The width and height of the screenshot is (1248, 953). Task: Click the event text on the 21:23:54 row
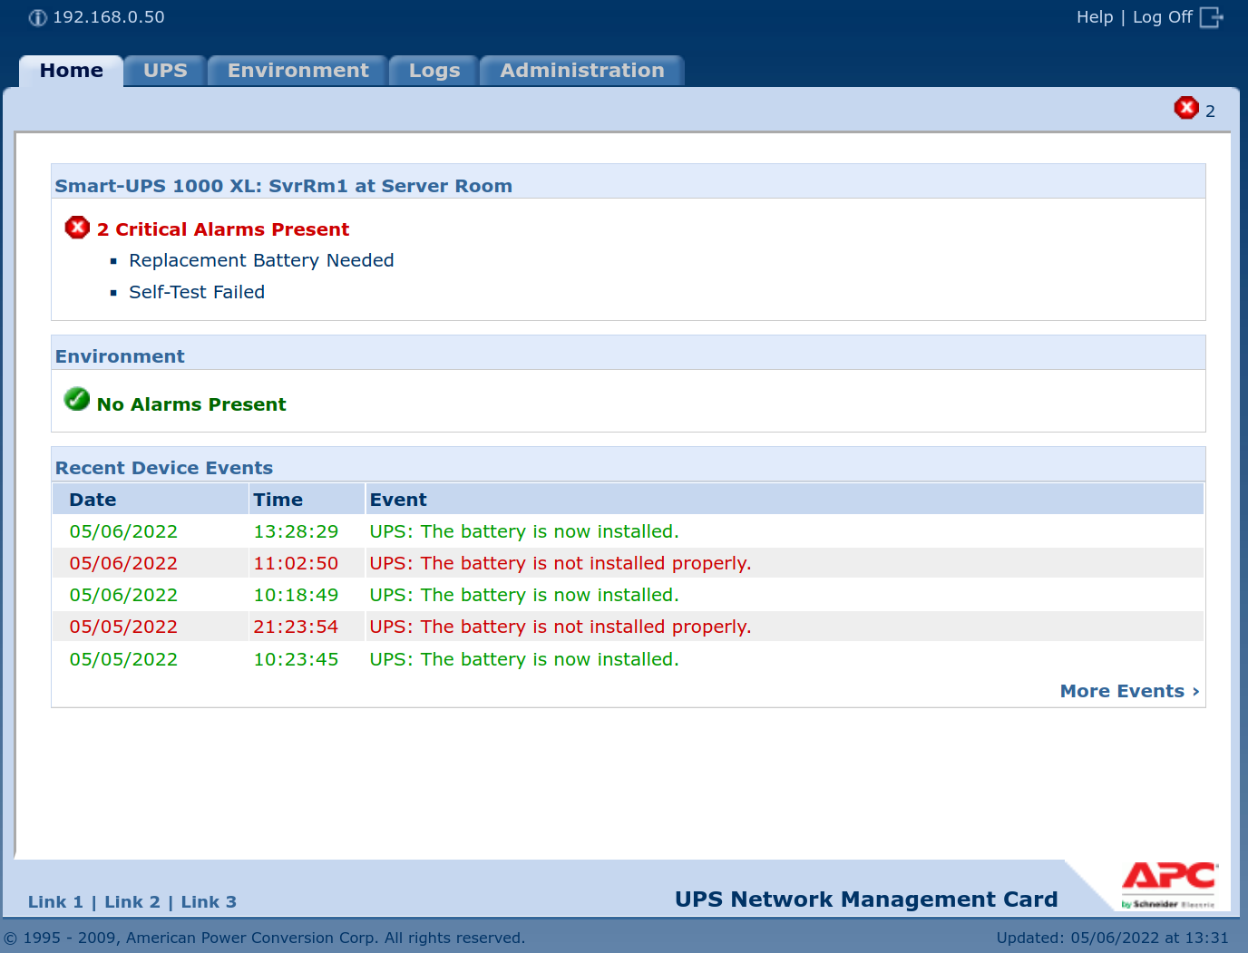pyautogui.click(x=561, y=627)
